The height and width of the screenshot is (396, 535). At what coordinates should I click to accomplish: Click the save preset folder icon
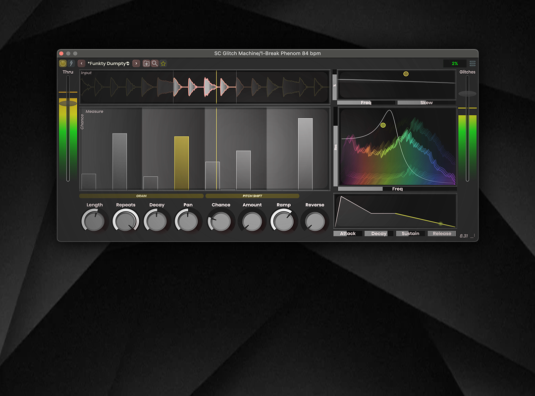[147, 63]
